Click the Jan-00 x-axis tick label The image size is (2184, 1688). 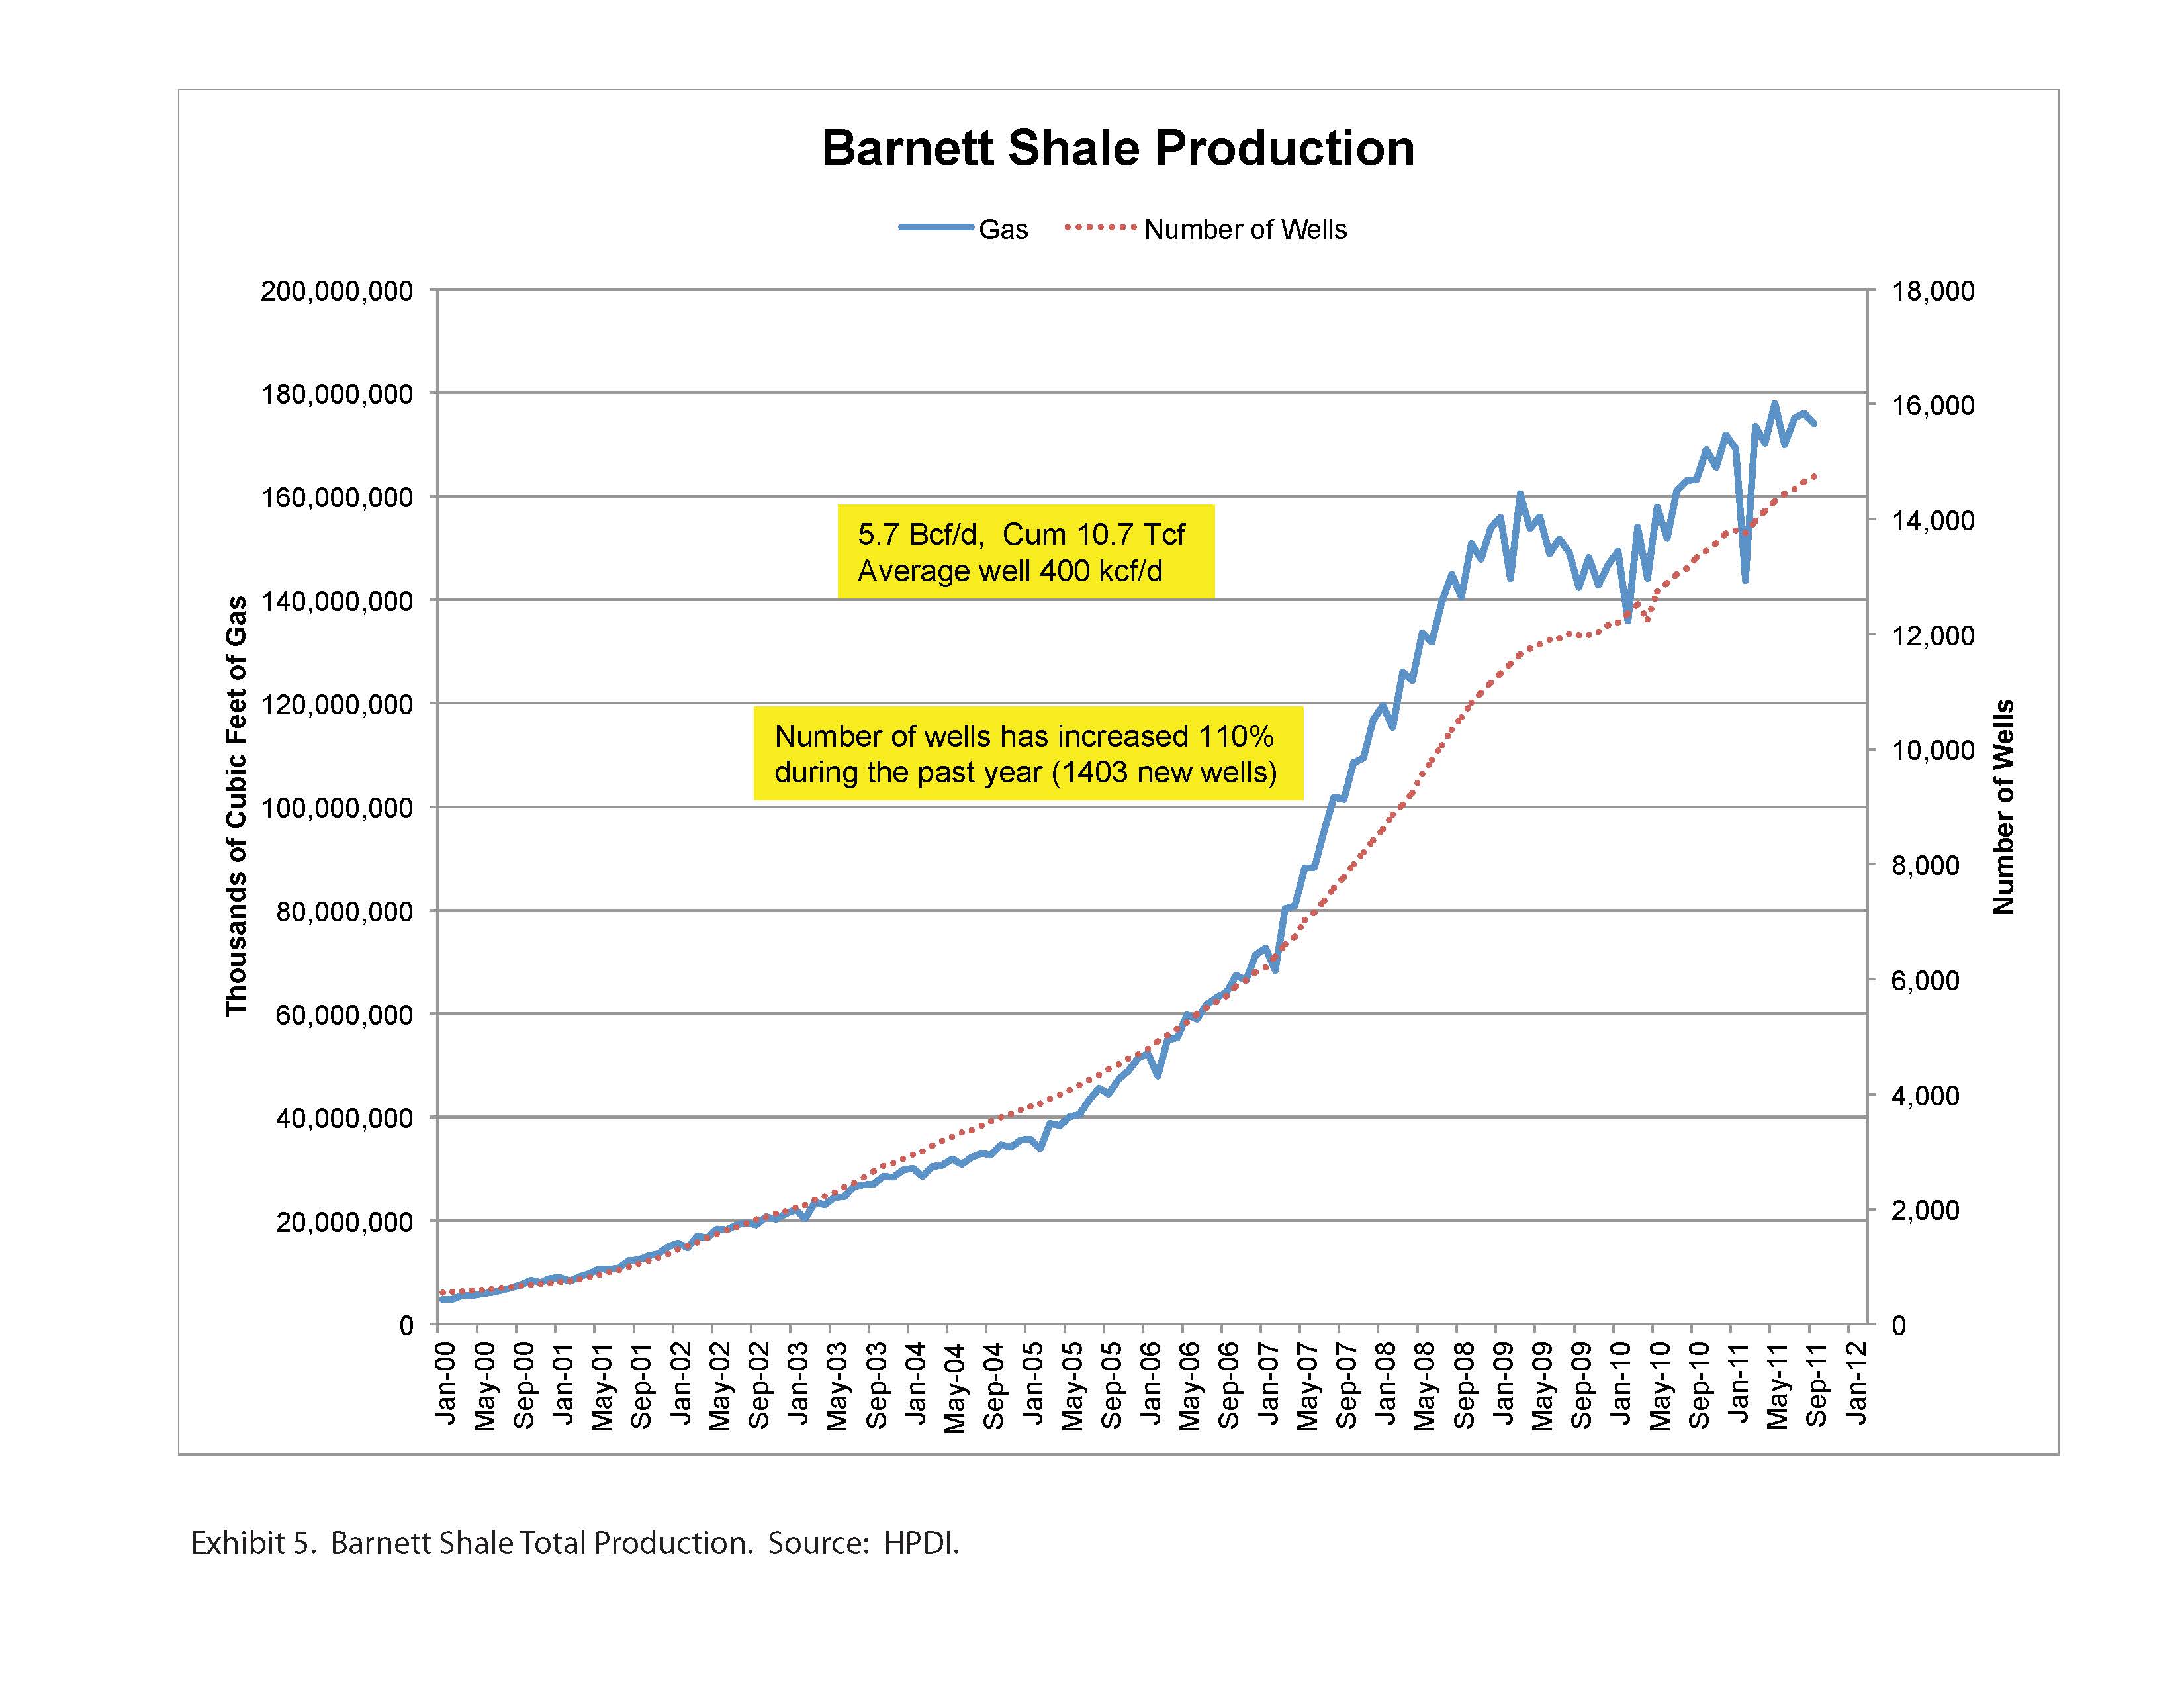click(x=445, y=1383)
